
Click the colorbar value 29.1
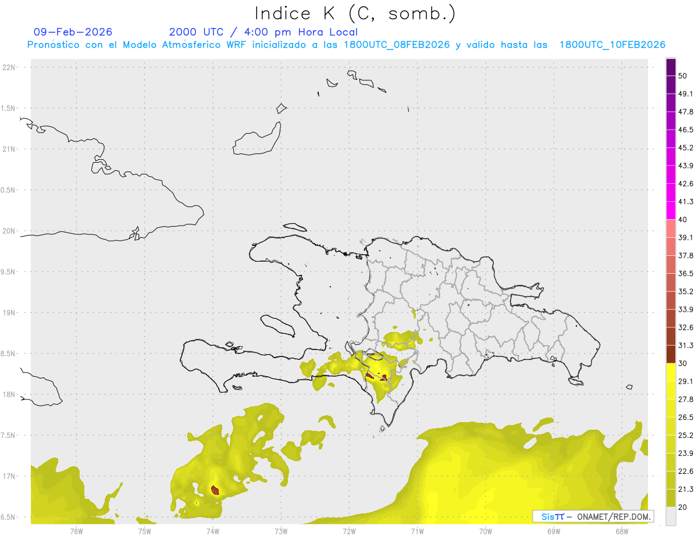pos(686,381)
